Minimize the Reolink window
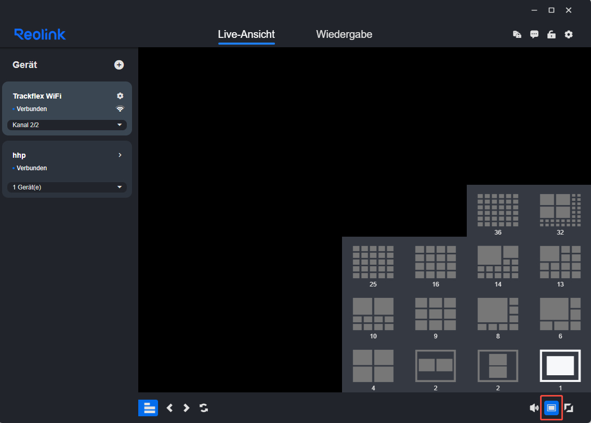This screenshot has width=591, height=423. click(x=534, y=10)
